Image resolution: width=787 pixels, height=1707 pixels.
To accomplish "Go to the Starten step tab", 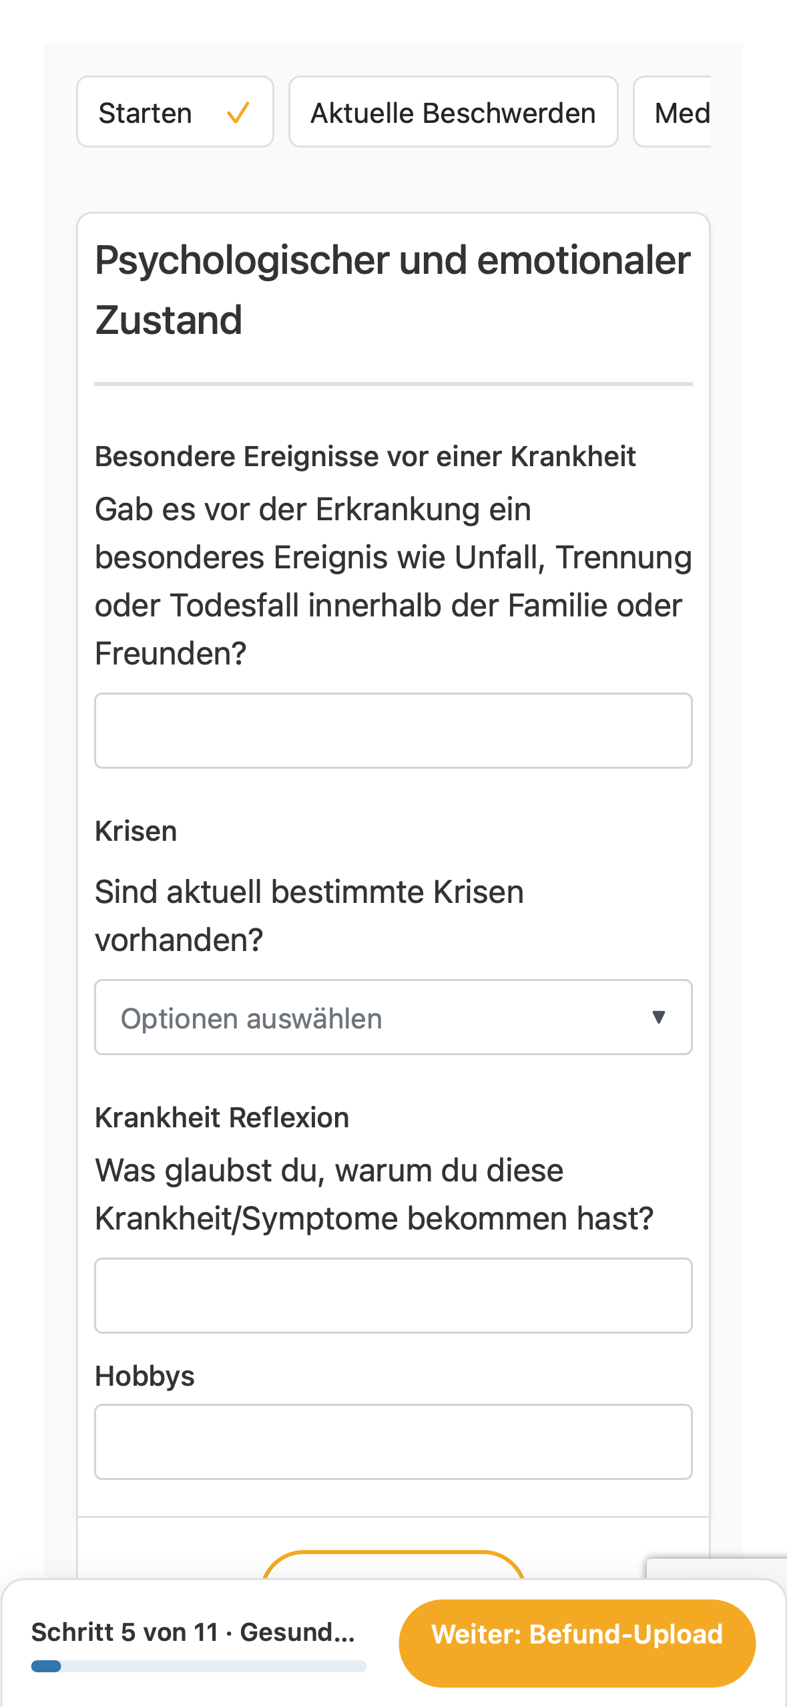I will [x=175, y=112].
